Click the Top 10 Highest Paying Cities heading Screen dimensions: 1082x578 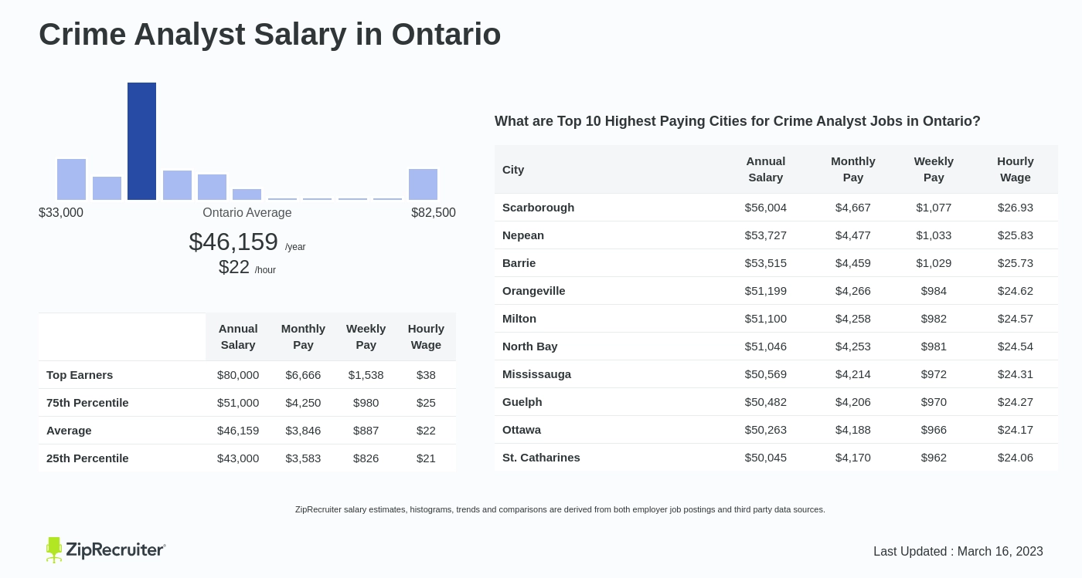pyautogui.click(x=737, y=121)
